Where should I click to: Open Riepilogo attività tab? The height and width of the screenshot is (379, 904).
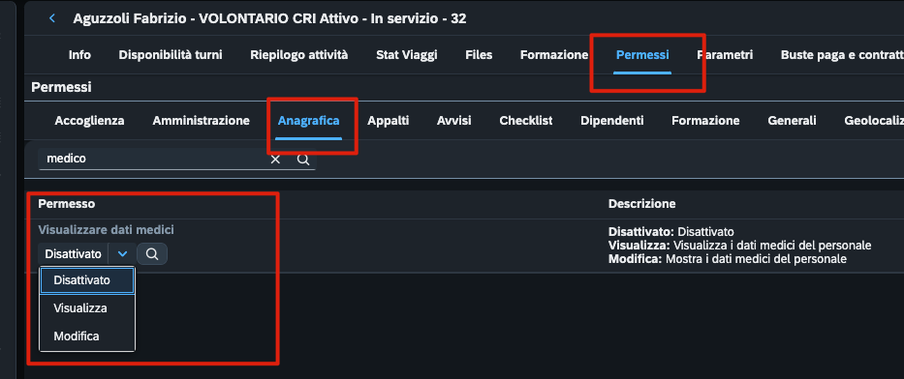click(x=299, y=55)
